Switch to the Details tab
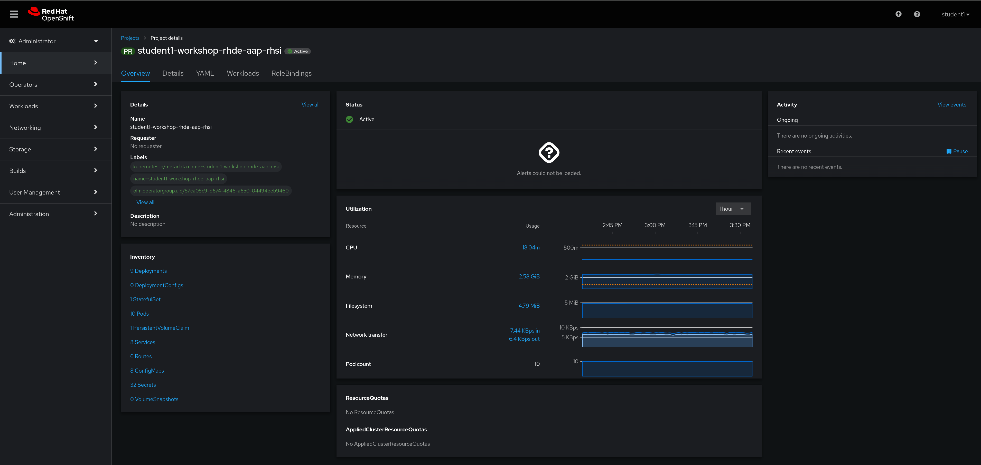Screen dimensions: 981x465 (173, 73)
